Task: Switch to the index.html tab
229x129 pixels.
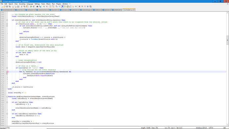Action: tap(54, 10)
